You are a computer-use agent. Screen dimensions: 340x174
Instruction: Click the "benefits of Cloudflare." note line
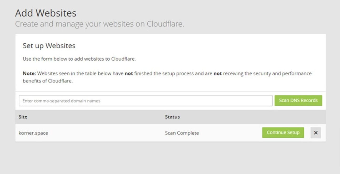[48, 81]
